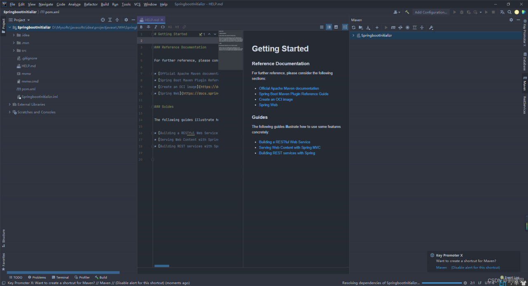Viewport: 528px width, 286px height.
Task: Select opened file locate target icon
Action: click(x=103, y=20)
